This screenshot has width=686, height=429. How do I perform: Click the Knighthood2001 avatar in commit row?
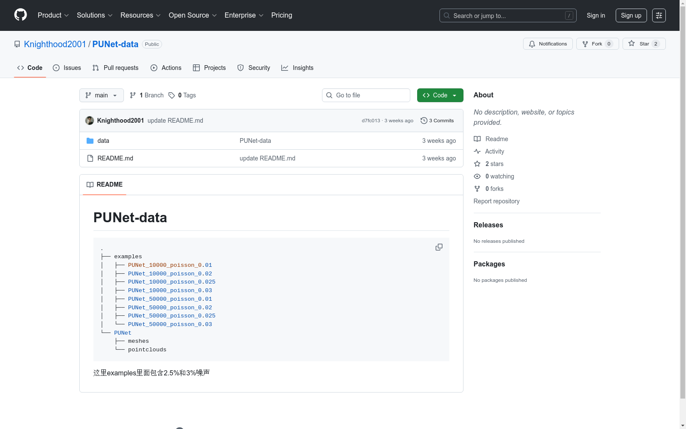coord(90,121)
